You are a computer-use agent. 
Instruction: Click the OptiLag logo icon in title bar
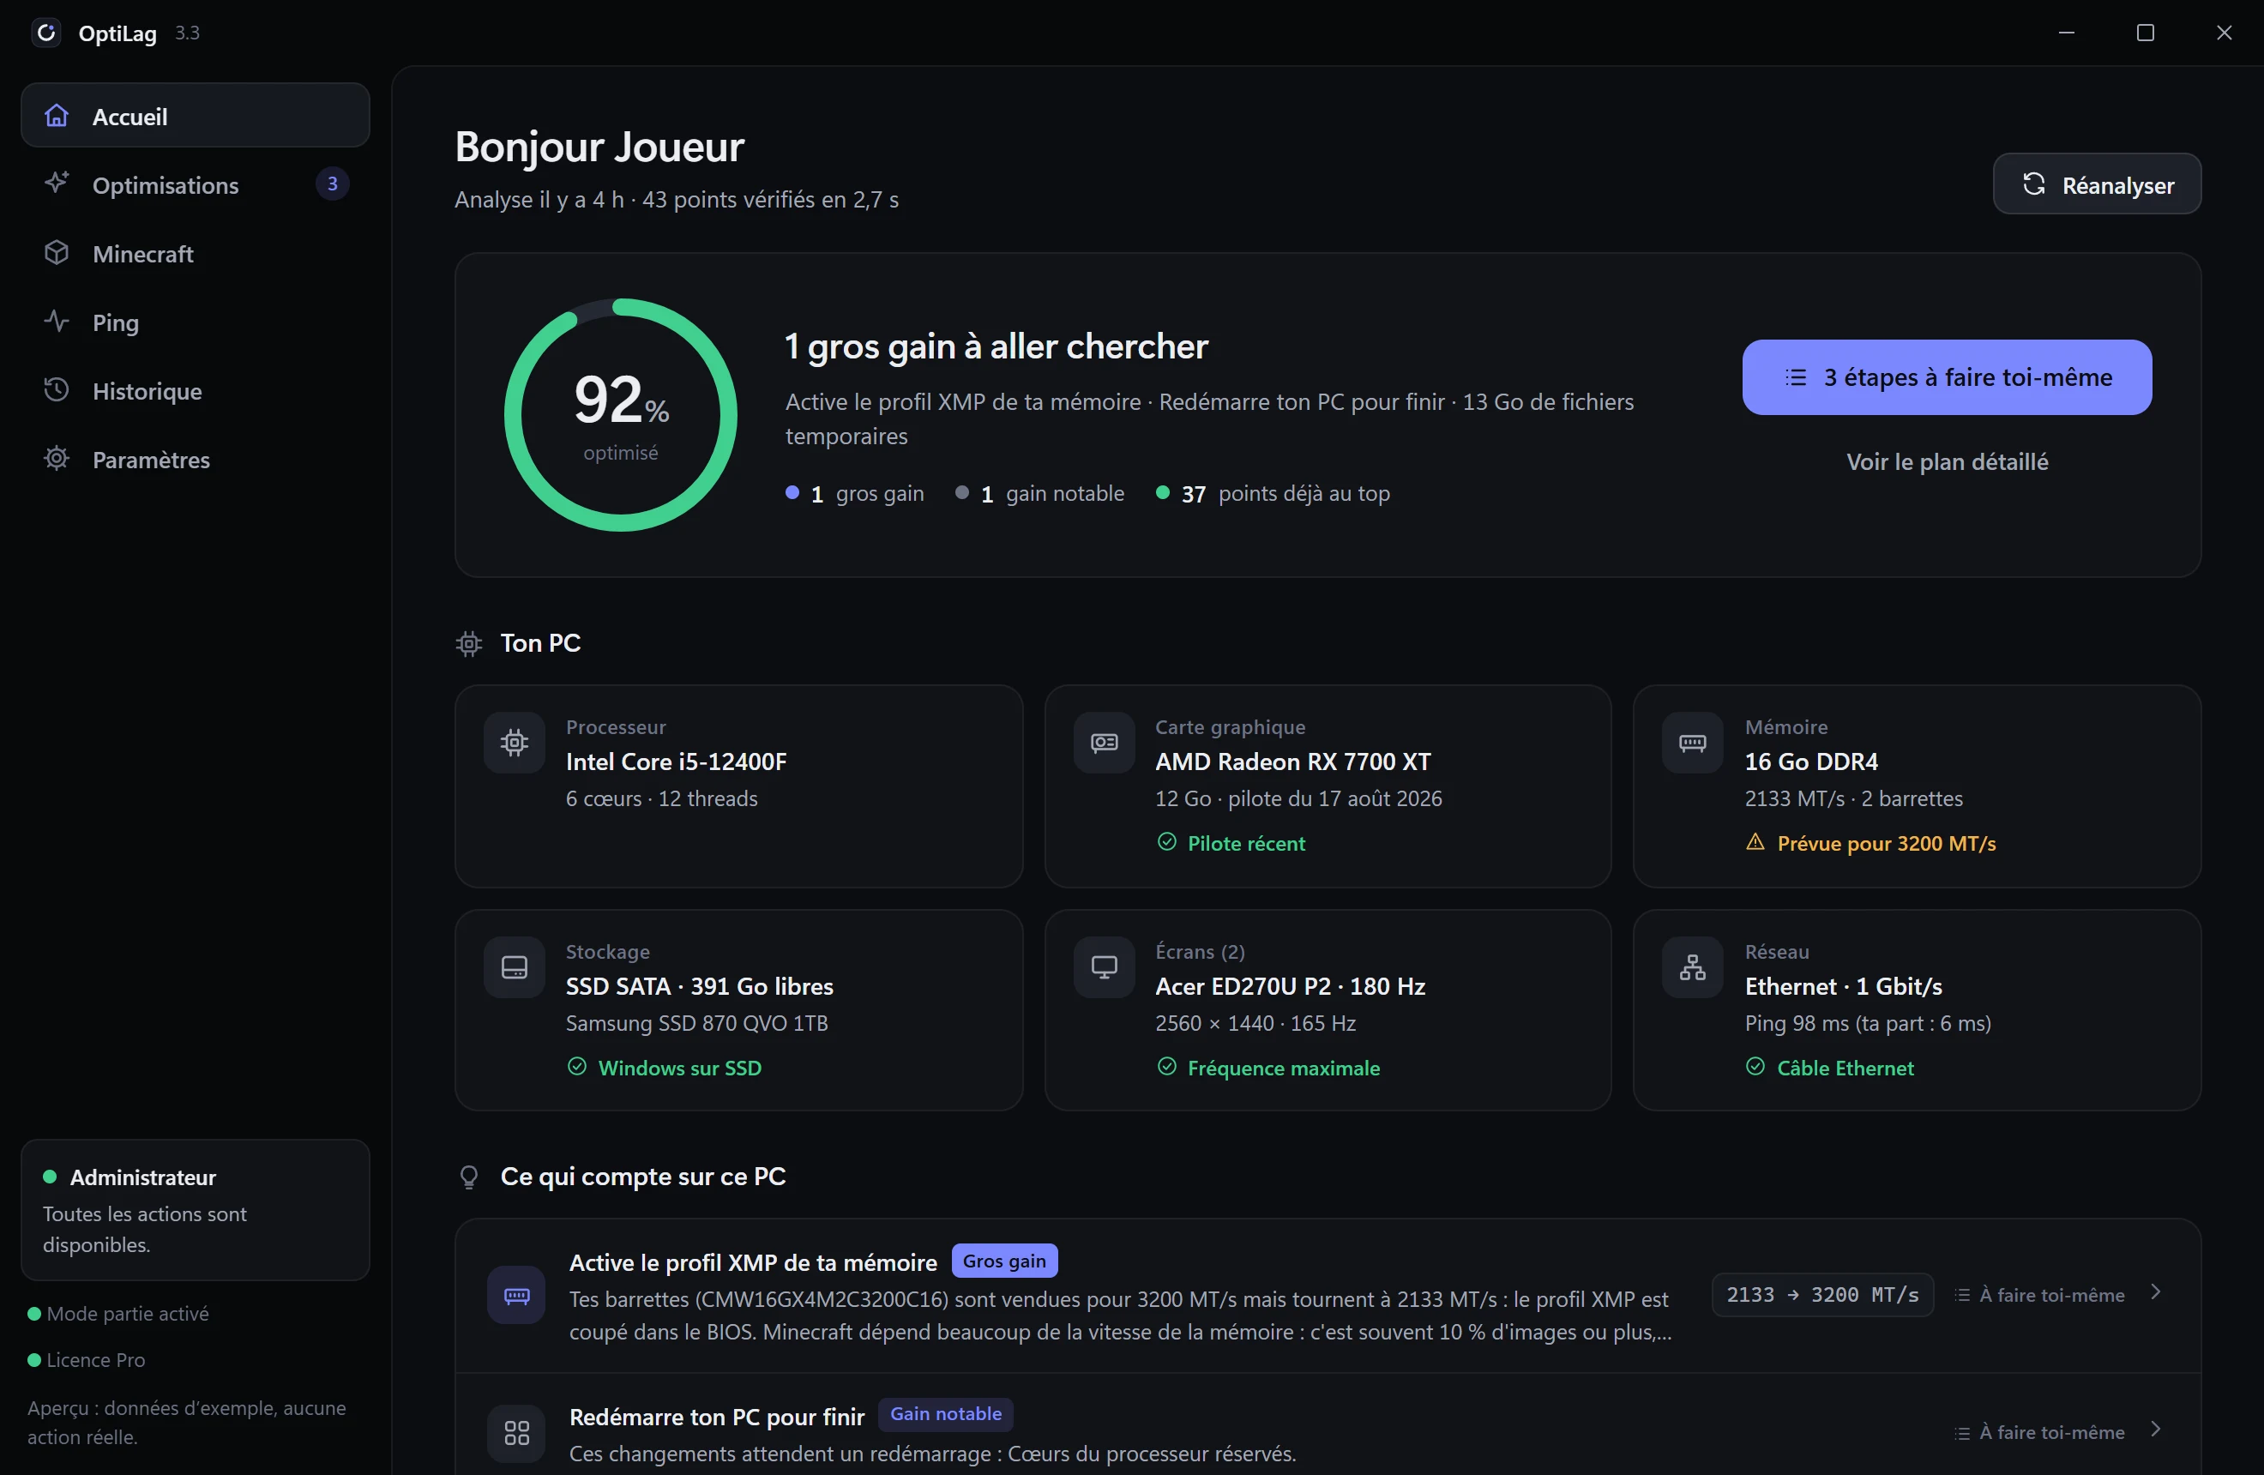coord(45,33)
